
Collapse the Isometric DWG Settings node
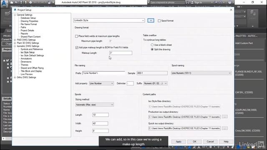(15, 46)
